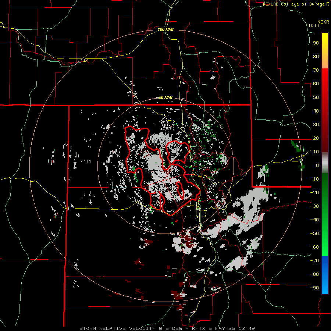Click the 0 value on the velocity scale
The image size is (331, 331).
[317, 165]
